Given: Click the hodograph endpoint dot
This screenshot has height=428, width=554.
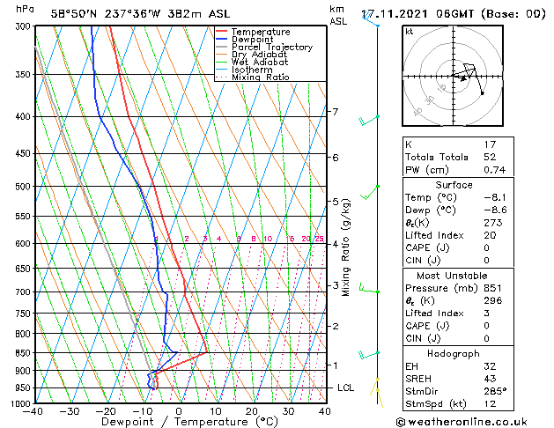Looking at the screenshot, I should 483,93.
